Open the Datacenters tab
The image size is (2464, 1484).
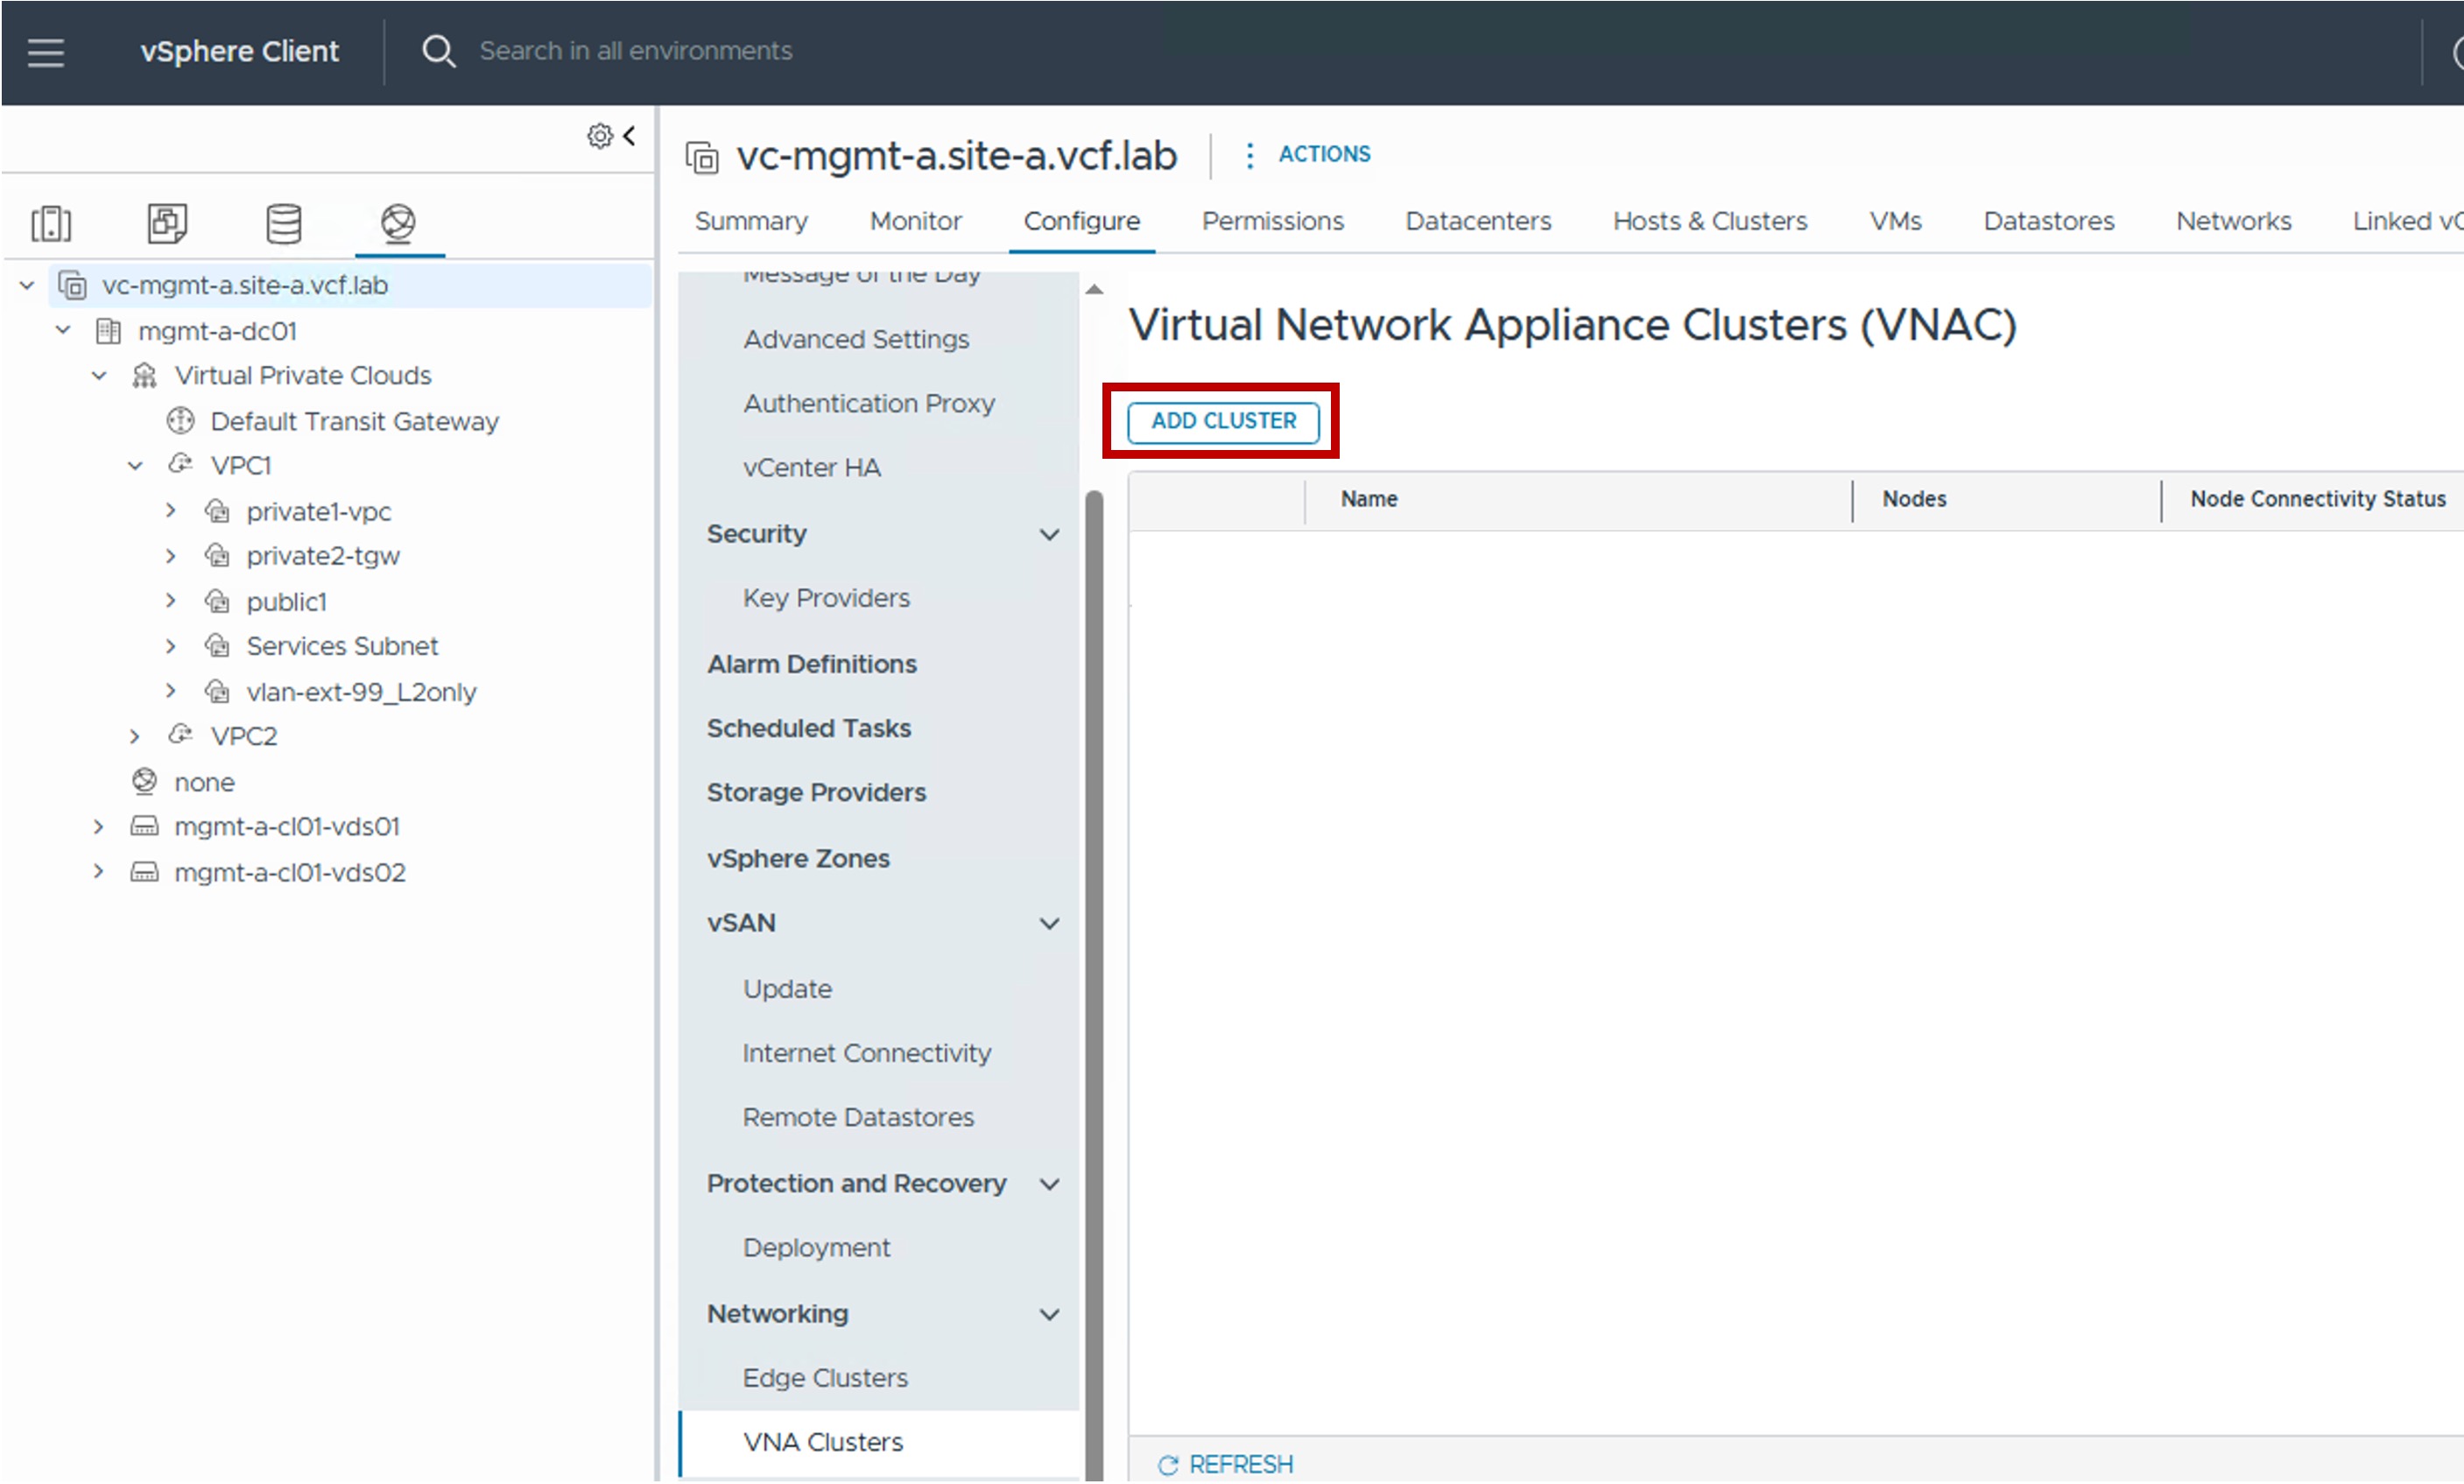[x=1478, y=221]
